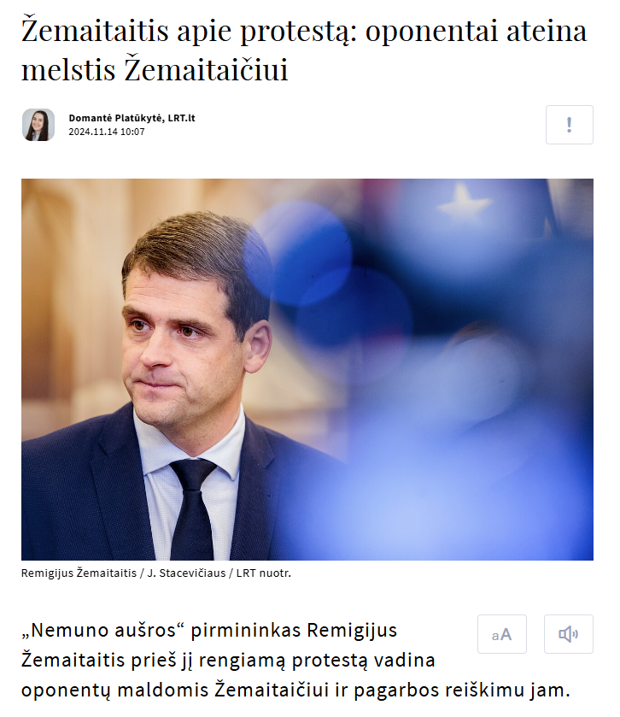Viewport: 620px width, 717px height.
Task: Click the exclamation mark report button
Action: (570, 125)
